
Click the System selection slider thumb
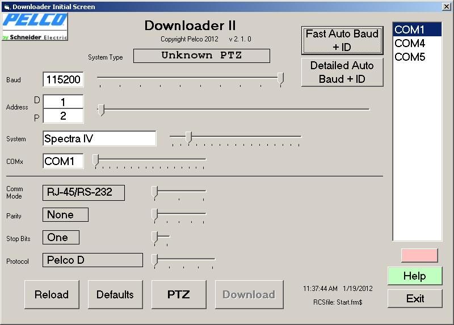click(188, 137)
